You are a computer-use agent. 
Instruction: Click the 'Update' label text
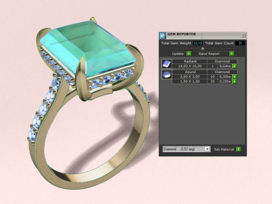pyautogui.click(x=178, y=54)
